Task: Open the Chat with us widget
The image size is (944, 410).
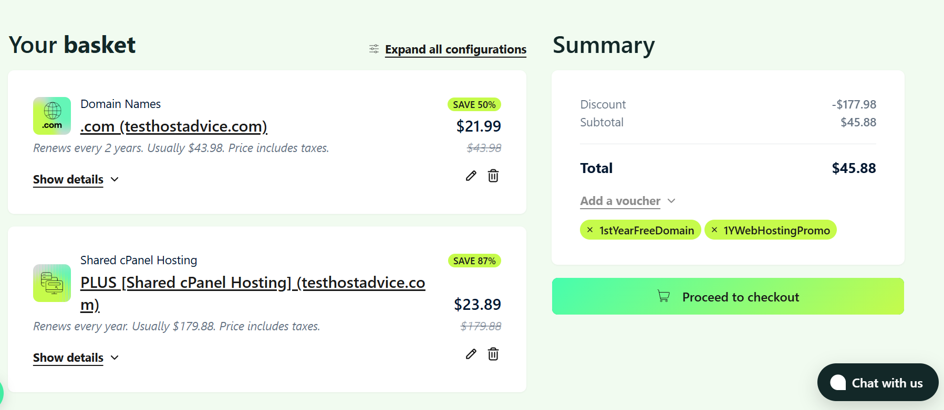Action: click(x=877, y=383)
